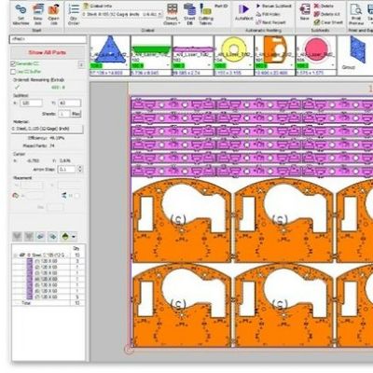Open the Material selector button
Image resolution: width=373 pixels, height=373 pixels.
[x=48, y=129]
